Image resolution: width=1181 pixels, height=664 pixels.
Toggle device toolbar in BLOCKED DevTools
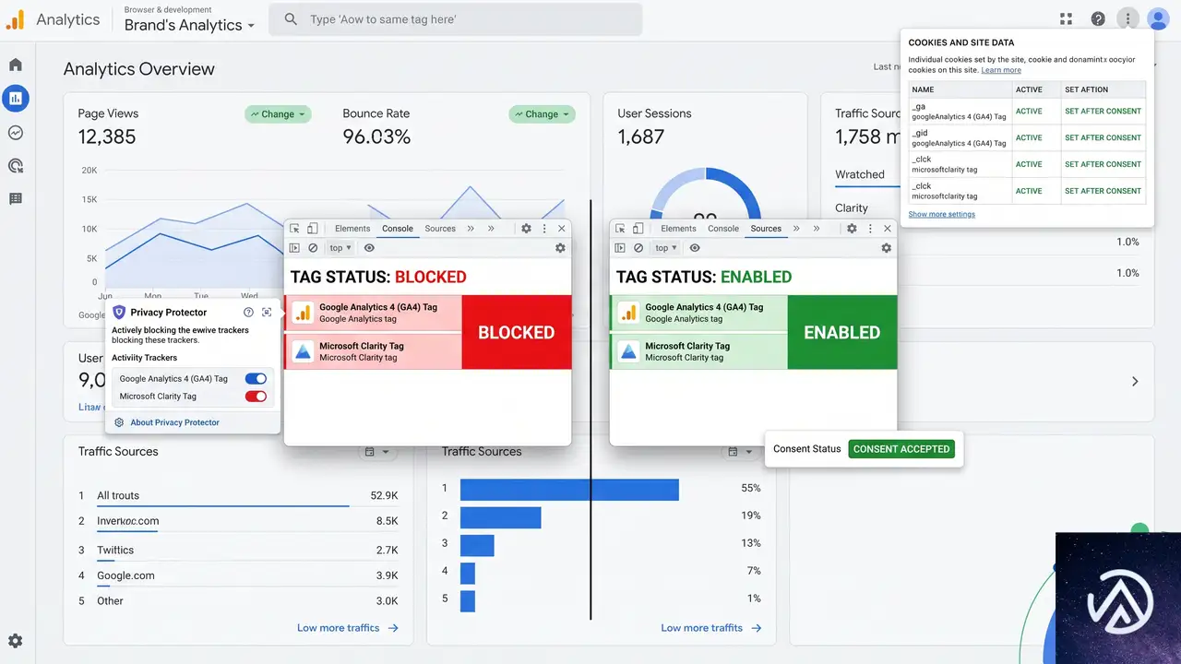(313, 229)
